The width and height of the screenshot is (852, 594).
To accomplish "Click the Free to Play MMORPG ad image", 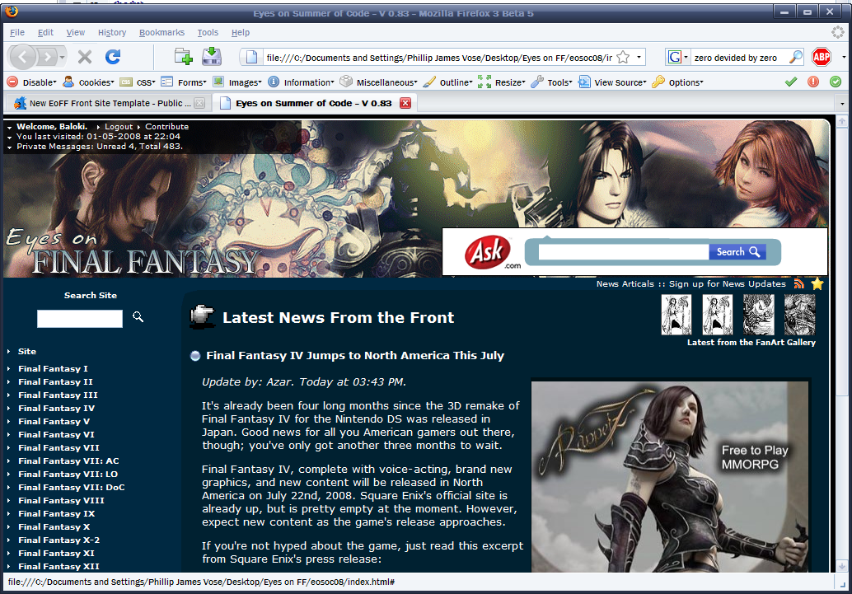I will [x=670, y=477].
